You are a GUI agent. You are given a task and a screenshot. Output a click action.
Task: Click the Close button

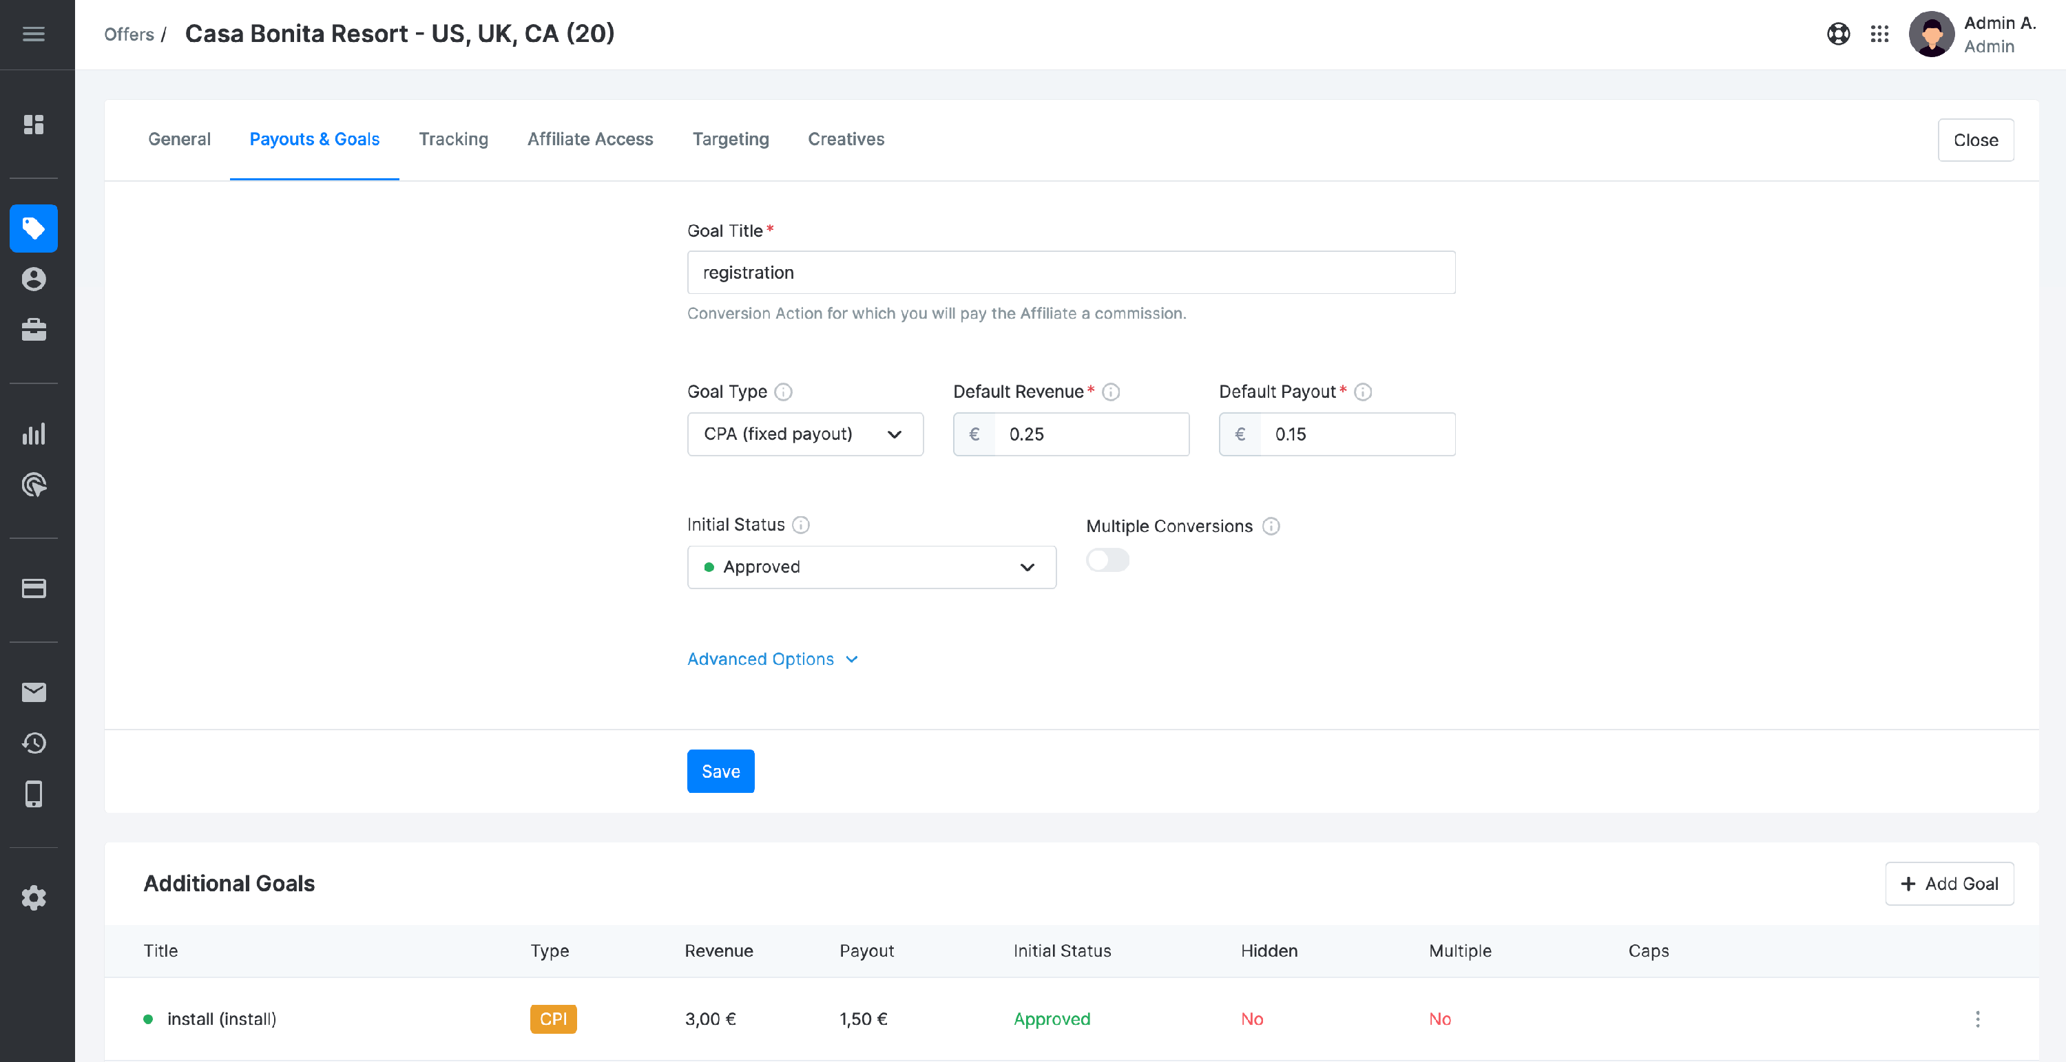click(x=1975, y=140)
